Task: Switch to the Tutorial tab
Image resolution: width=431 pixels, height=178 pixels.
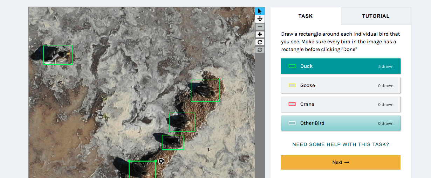Action: [376, 16]
